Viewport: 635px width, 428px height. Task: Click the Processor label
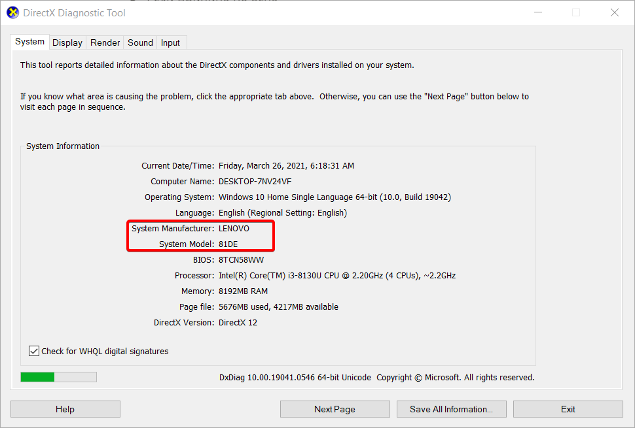point(194,276)
